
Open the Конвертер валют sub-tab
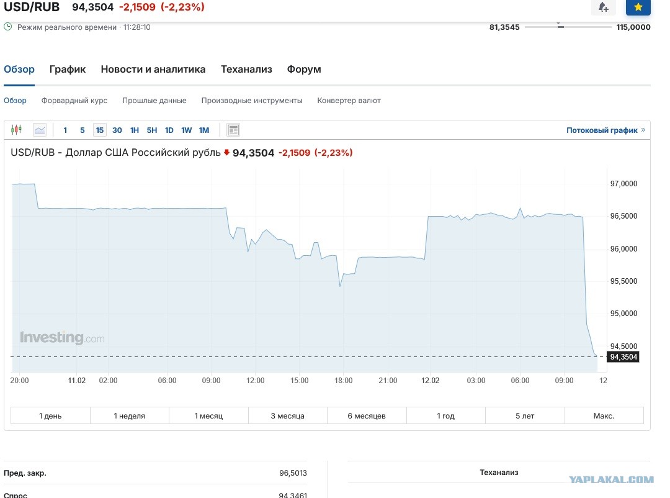tap(349, 101)
